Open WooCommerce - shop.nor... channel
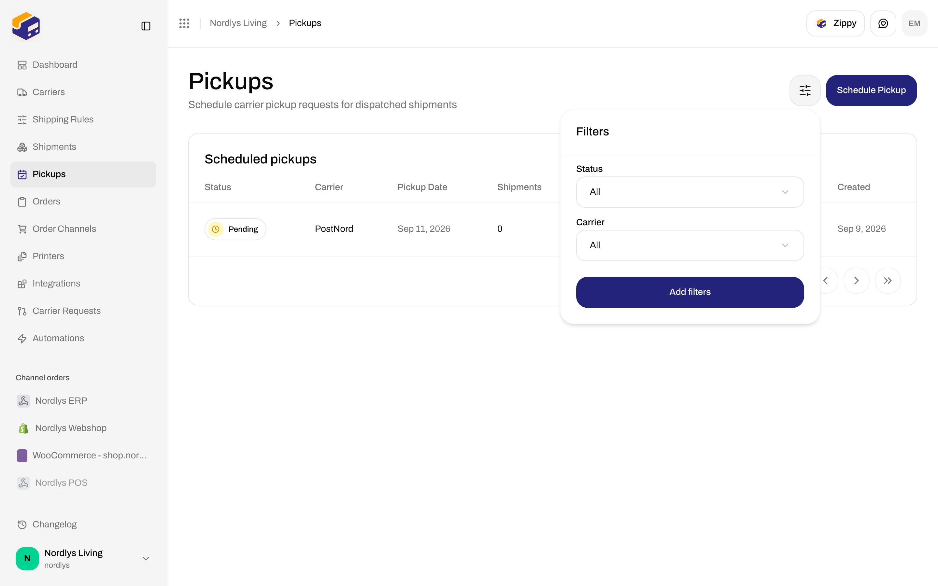 click(83, 455)
